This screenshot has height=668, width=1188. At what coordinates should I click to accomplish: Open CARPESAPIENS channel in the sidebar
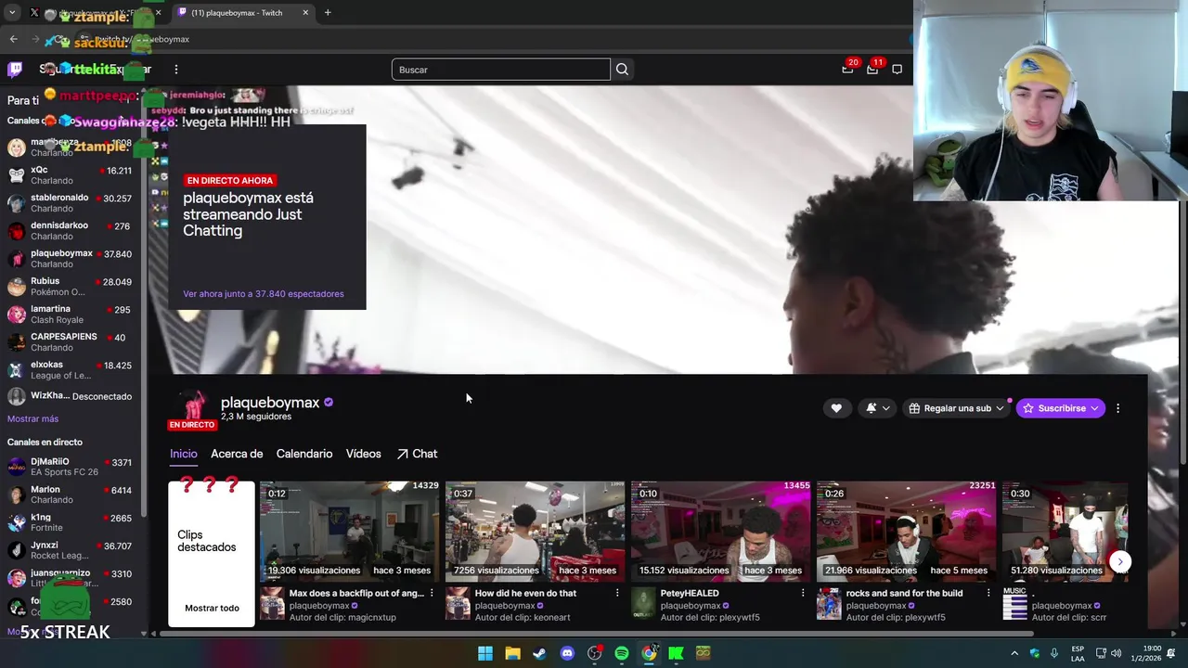pos(71,342)
